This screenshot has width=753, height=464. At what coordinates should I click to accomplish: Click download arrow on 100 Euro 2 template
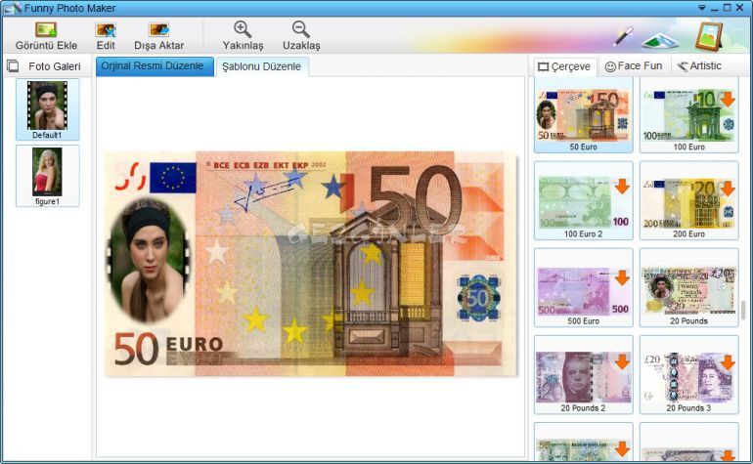tap(622, 187)
